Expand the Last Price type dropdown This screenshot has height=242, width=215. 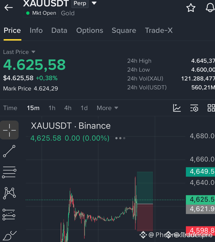[x=33, y=52]
